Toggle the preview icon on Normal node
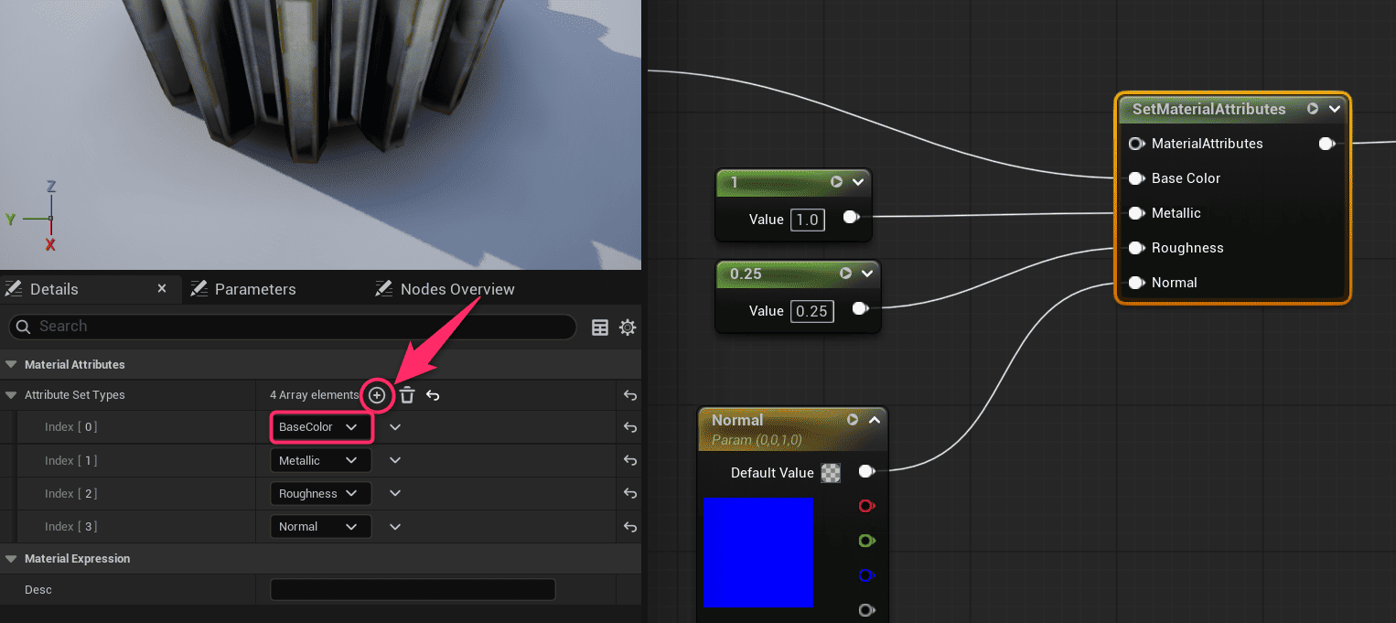Viewport: 1396px width, 623px height. [x=853, y=420]
